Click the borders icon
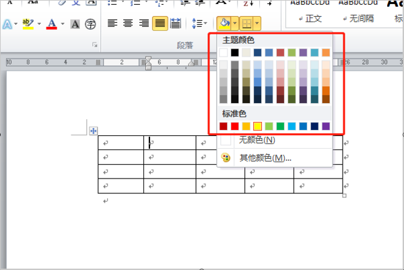 click(246, 24)
